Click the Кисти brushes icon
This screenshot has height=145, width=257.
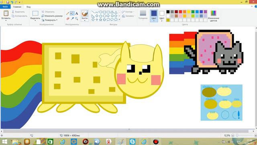coord(85,13)
